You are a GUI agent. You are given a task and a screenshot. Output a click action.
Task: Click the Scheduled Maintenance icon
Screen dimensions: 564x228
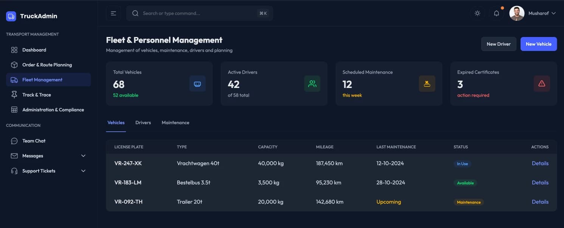point(427,84)
